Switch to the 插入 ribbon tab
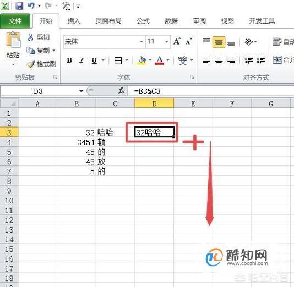This screenshot has width=294, height=287. pyautogui.click(x=74, y=21)
